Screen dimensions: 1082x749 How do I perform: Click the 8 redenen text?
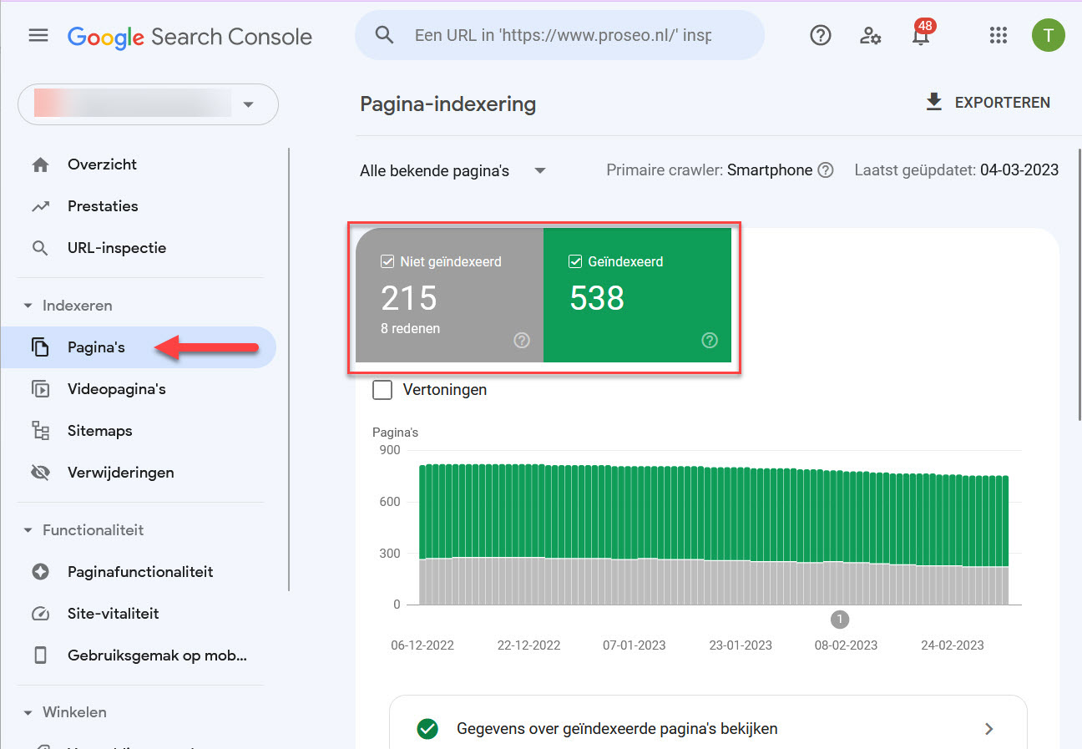pos(410,329)
